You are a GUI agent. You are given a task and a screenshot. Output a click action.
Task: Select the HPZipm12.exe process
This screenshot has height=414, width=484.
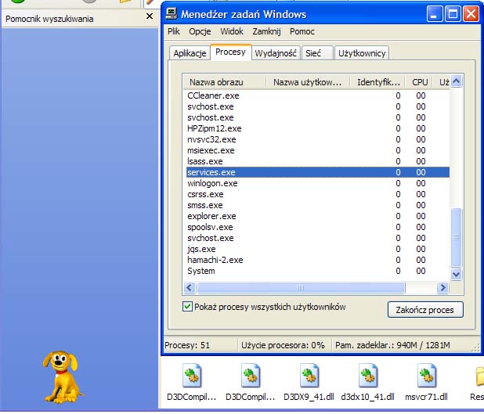(318, 128)
